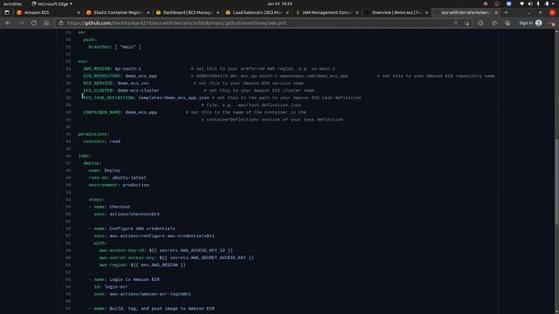The image size is (559, 314).
Task: Click the Wi-Fi status icon
Action: click(x=522, y=3)
